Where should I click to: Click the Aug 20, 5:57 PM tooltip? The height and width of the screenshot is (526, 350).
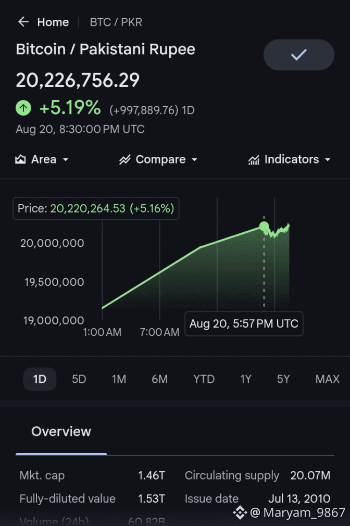click(244, 324)
